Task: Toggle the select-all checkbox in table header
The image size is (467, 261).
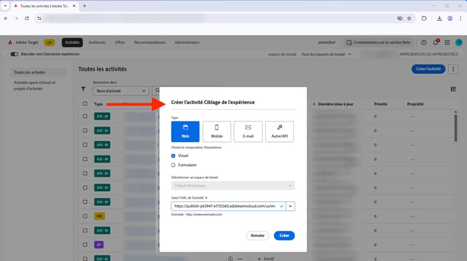Action: tap(85, 103)
